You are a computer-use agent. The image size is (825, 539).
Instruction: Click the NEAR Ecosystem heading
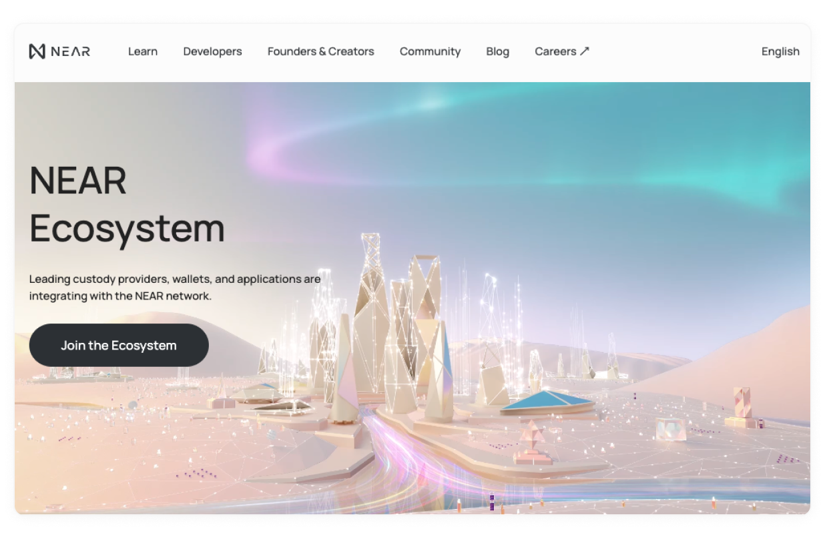click(127, 204)
